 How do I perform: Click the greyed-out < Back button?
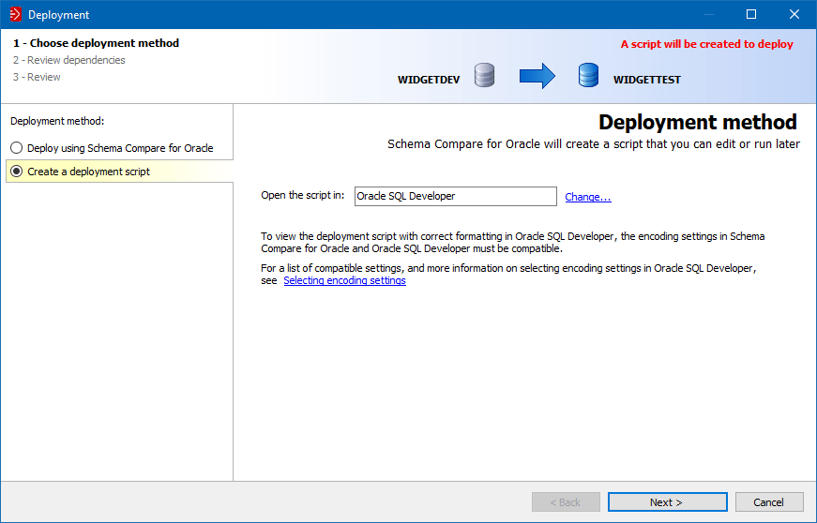tap(565, 502)
